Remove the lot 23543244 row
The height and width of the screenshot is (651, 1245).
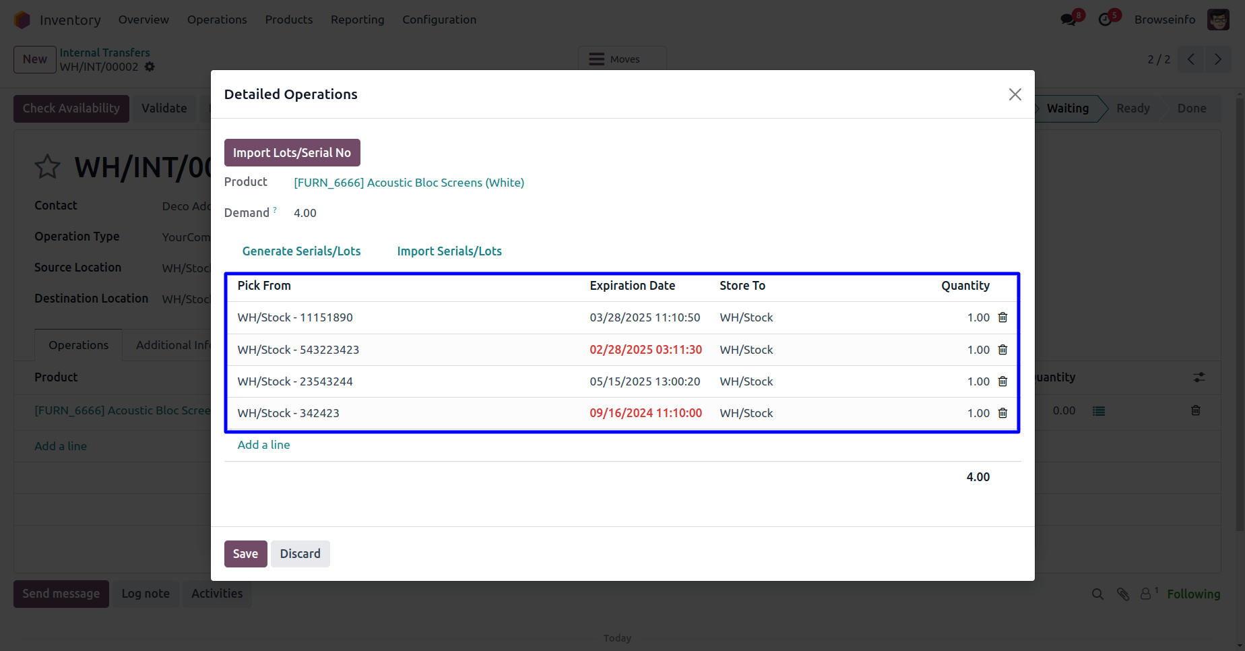(1002, 381)
